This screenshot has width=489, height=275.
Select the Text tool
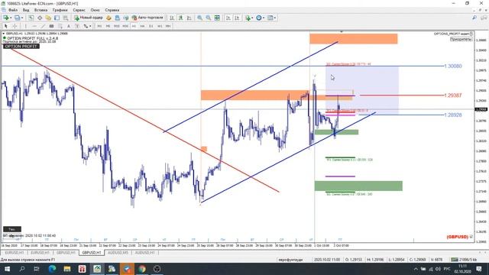[69, 26]
